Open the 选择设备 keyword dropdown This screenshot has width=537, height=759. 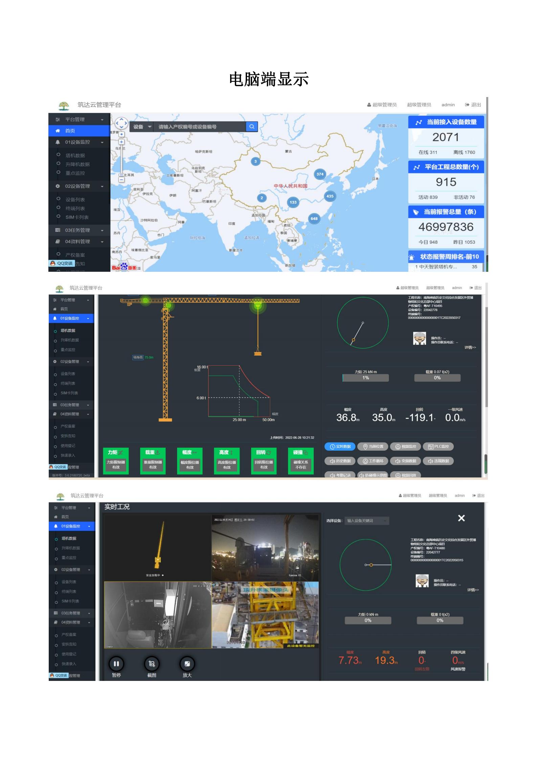(367, 521)
